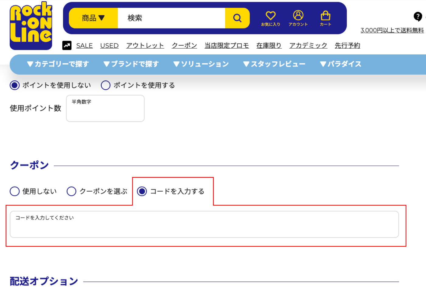Open the SALE link
The height and width of the screenshot is (291, 426).
(84, 46)
